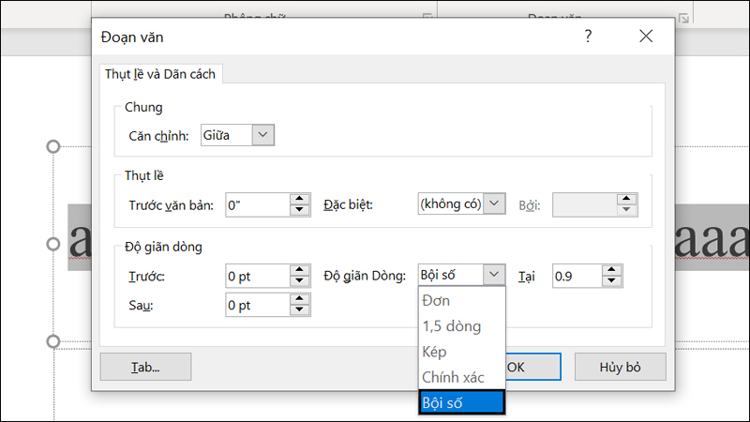Expand the Căn chỉnh alignment dropdown
Viewport: 750px width, 422px height.
click(x=263, y=136)
